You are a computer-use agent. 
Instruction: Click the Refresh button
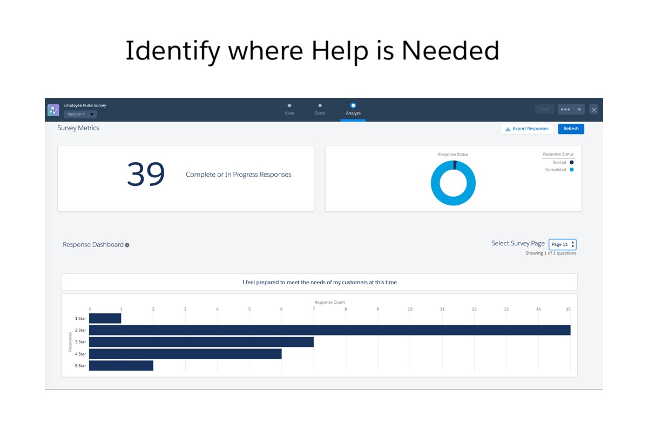571,129
